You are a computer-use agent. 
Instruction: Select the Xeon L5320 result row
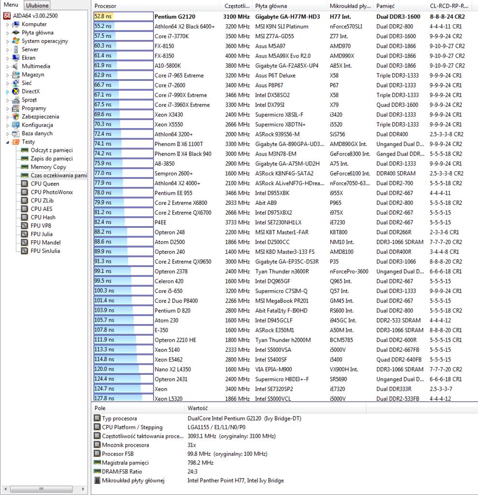[x=284, y=398]
